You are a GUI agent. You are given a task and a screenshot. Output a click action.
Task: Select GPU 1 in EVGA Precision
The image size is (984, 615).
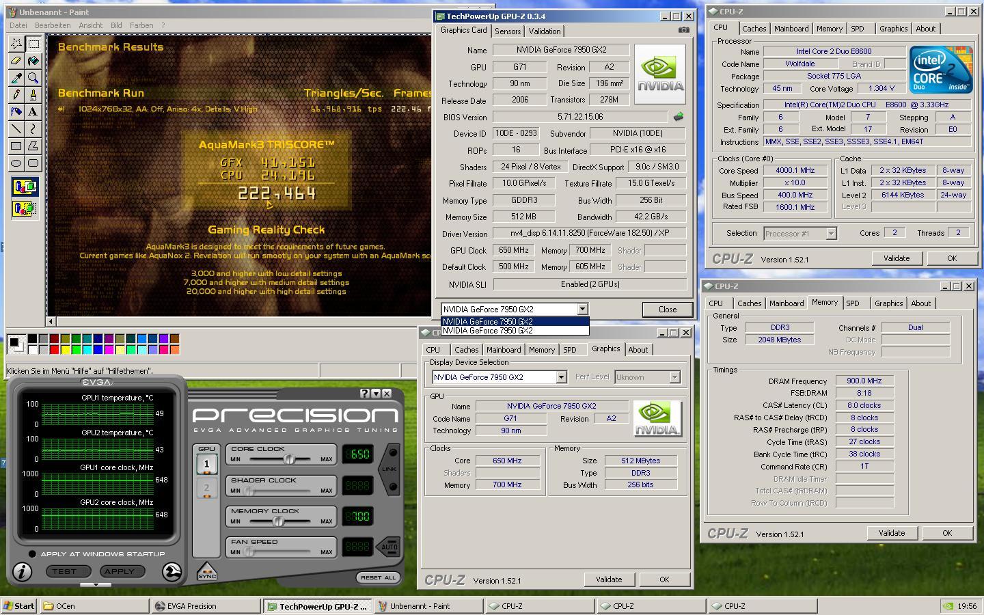[x=206, y=464]
